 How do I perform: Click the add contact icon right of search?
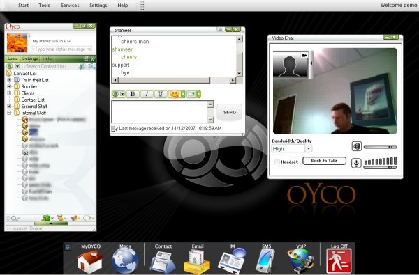(x=82, y=66)
